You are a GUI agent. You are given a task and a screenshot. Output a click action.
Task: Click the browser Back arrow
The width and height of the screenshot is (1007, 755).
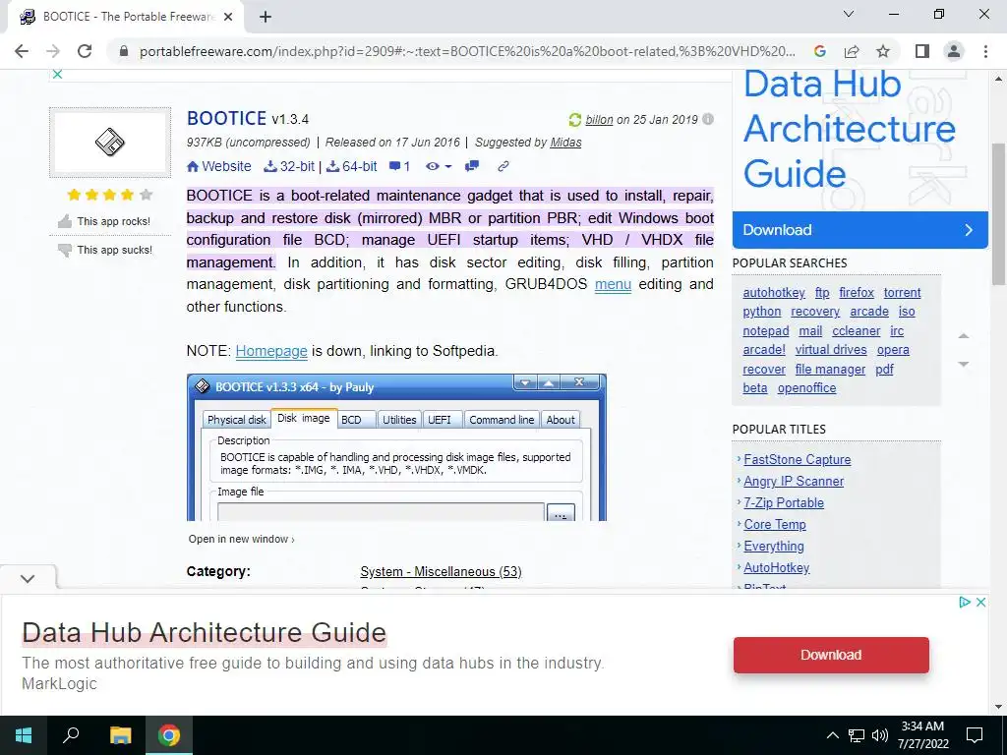coord(22,51)
